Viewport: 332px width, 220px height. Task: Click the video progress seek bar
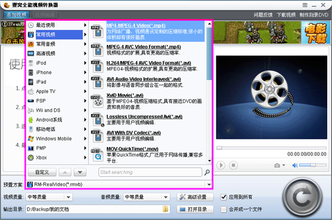point(272,148)
